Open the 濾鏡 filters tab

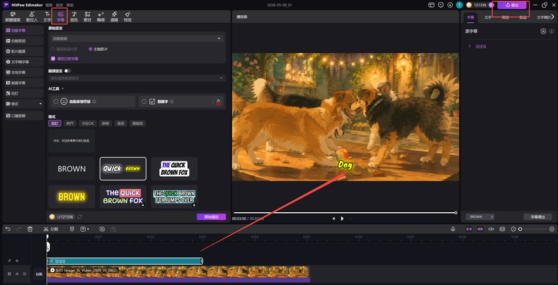click(114, 16)
